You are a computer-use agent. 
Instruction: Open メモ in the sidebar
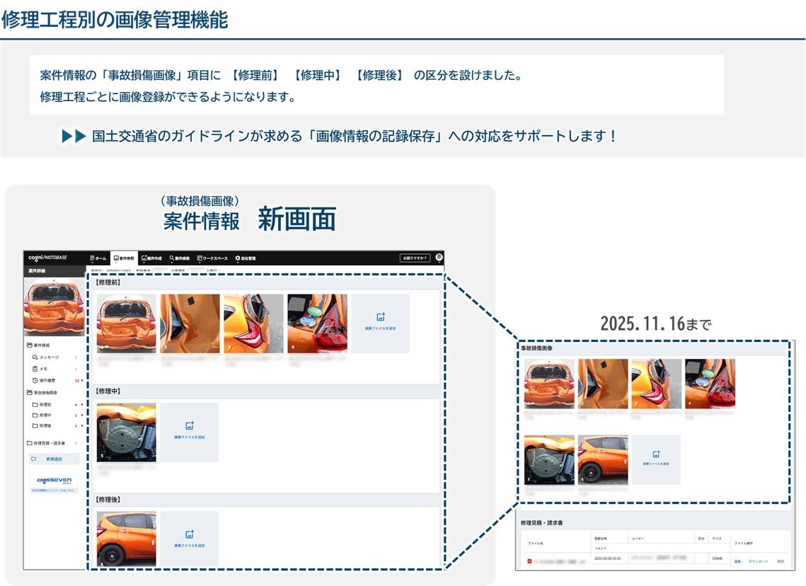(42, 369)
